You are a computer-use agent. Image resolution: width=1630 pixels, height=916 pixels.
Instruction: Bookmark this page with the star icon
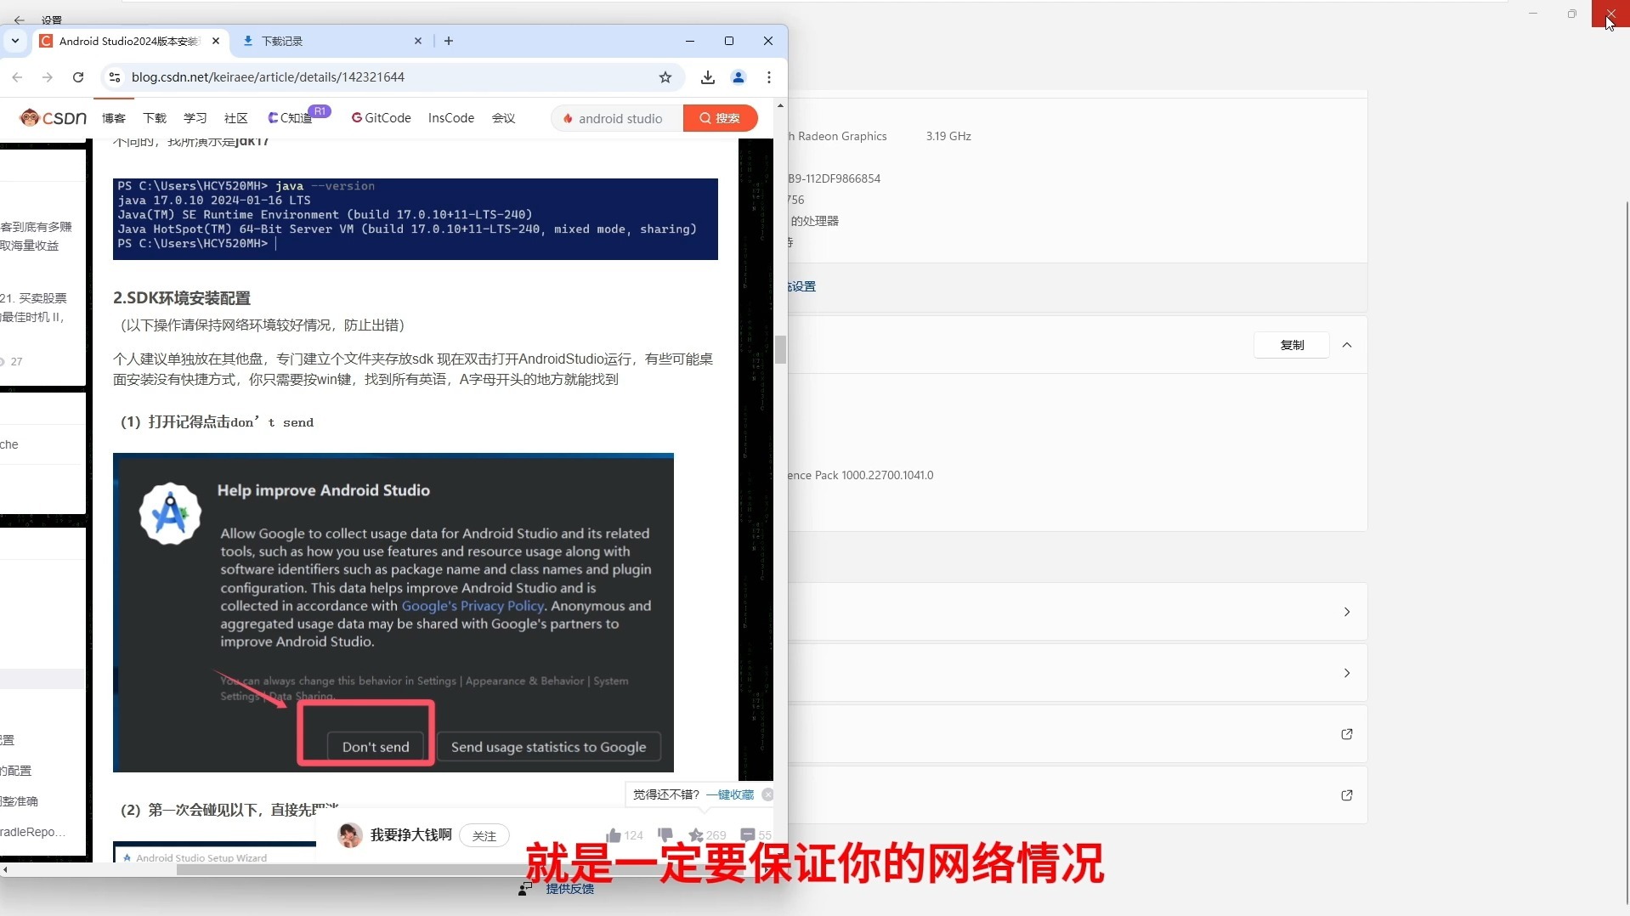coord(665,77)
